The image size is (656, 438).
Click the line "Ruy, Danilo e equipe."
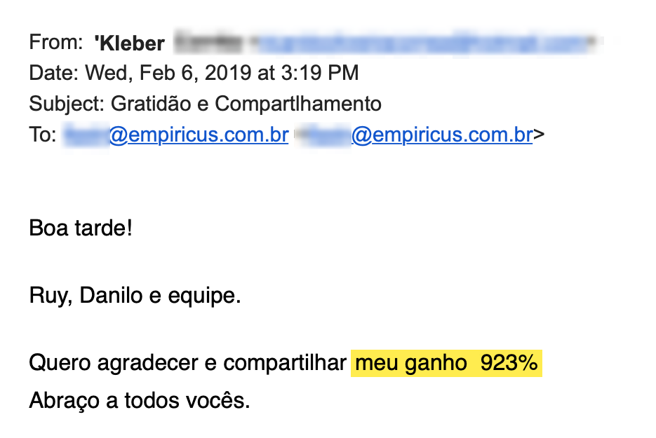[135, 296]
